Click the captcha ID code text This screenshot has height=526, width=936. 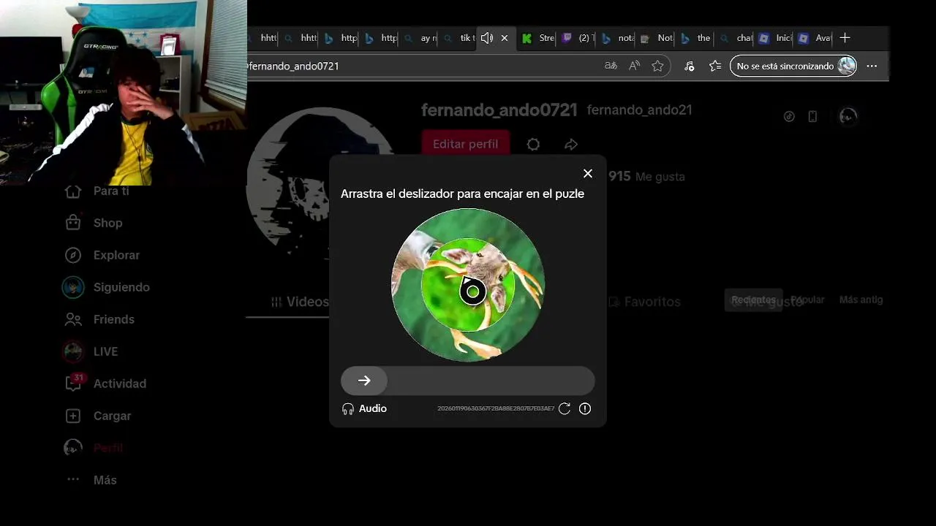pyautogui.click(x=496, y=408)
